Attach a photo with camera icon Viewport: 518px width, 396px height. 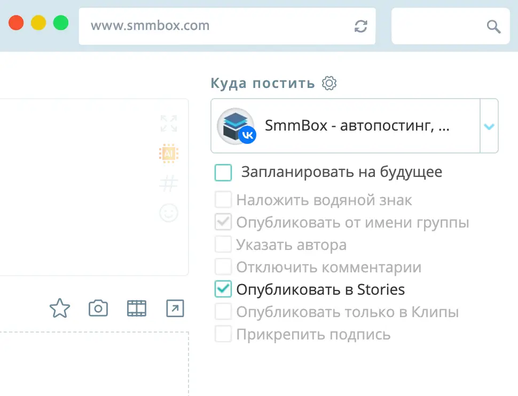click(98, 308)
